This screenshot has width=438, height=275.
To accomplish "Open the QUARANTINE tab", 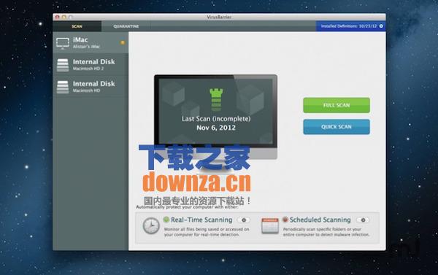I will 126,26.
